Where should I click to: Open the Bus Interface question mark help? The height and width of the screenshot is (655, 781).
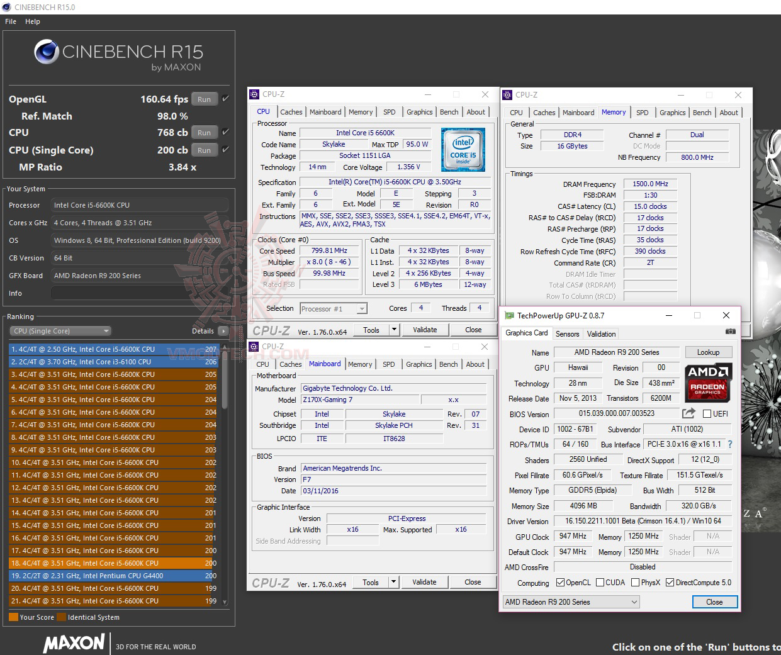pos(730,444)
